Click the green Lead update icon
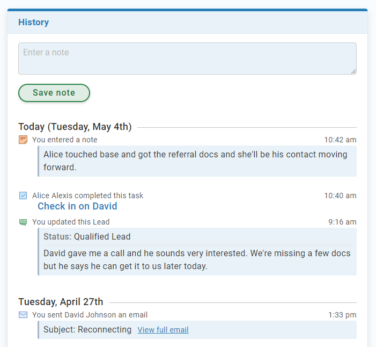The width and height of the screenshot is (376, 347). (x=23, y=222)
